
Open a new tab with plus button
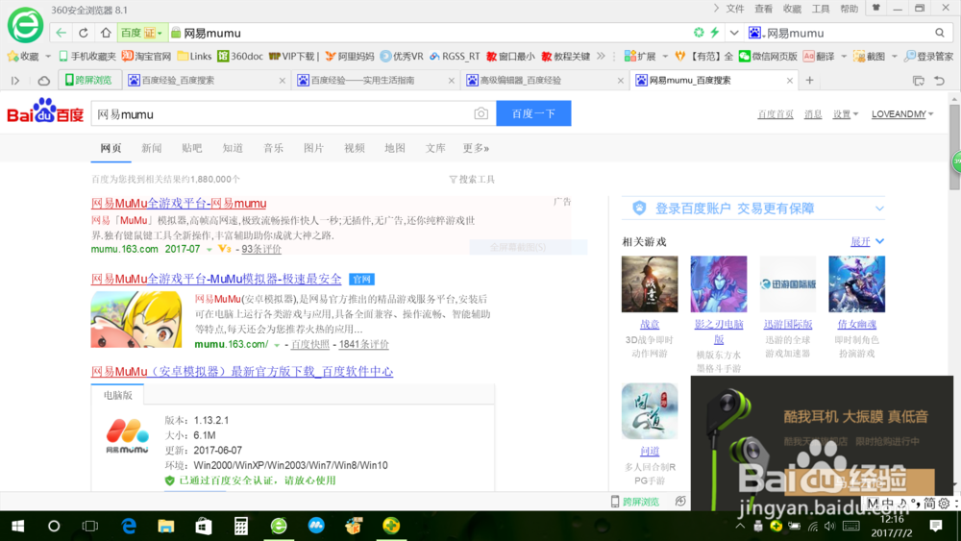(x=809, y=81)
